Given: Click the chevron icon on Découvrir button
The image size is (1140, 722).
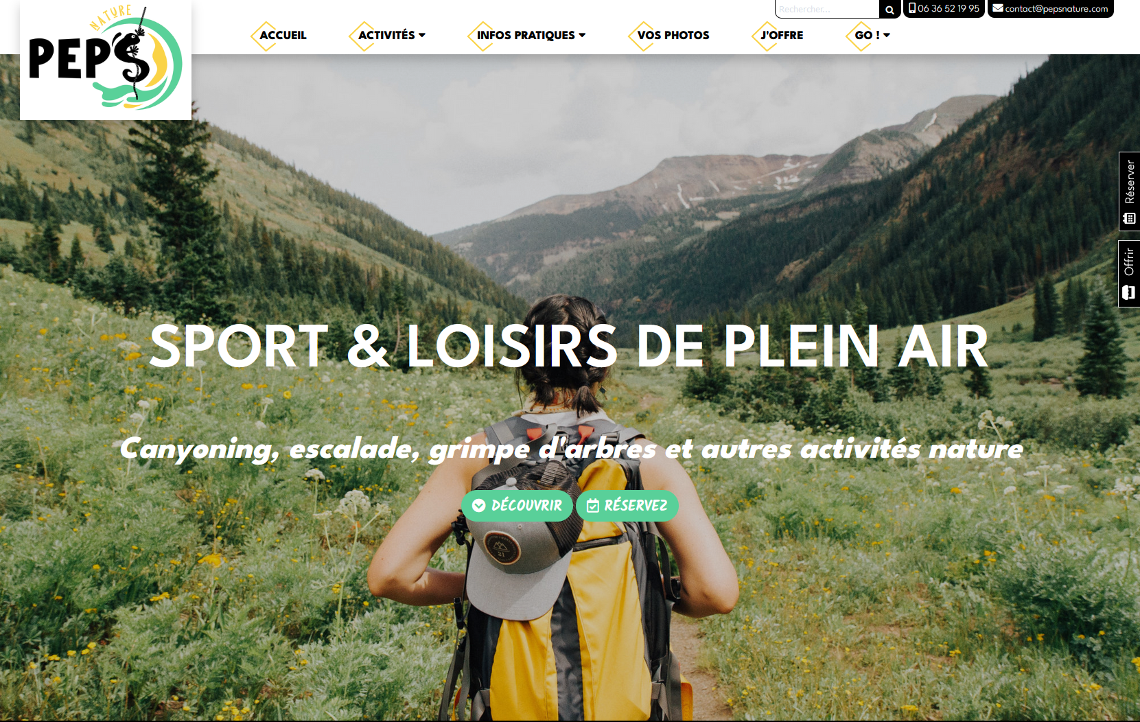Looking at the screenshot, I should point(479,506).
